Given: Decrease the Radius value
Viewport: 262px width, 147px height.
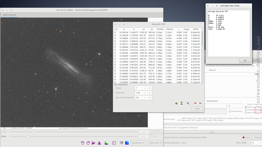Looking at the screenshot, I should [145, 88].
